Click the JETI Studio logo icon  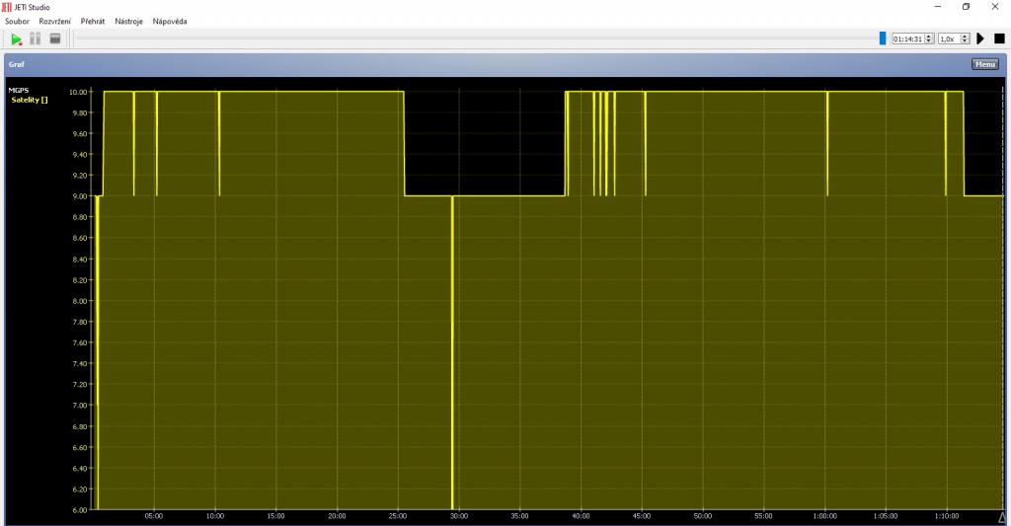point(10,7)
